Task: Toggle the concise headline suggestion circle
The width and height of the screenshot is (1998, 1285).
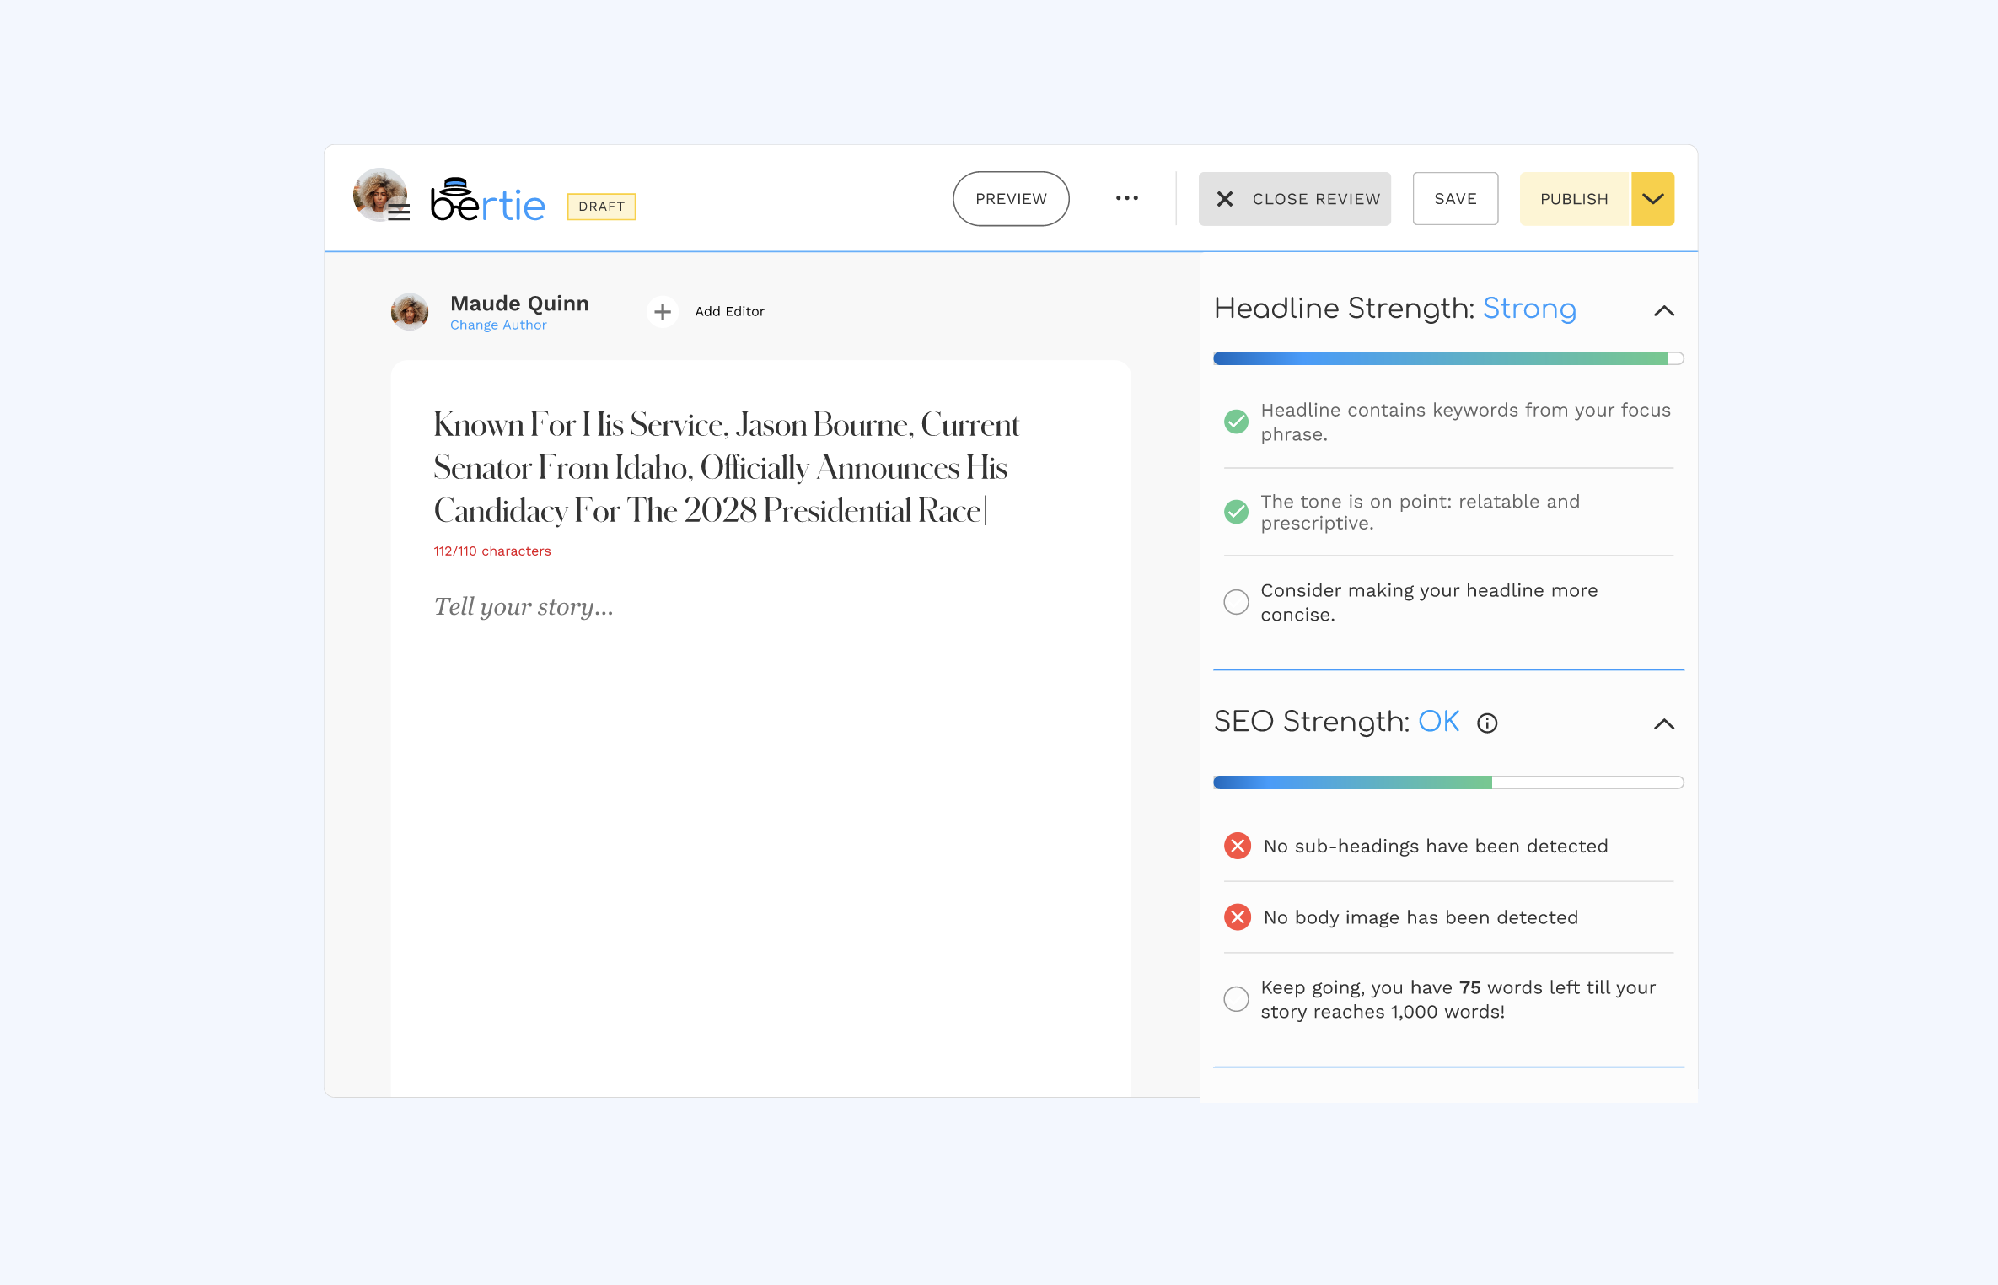Action: tap(1236, 602)
